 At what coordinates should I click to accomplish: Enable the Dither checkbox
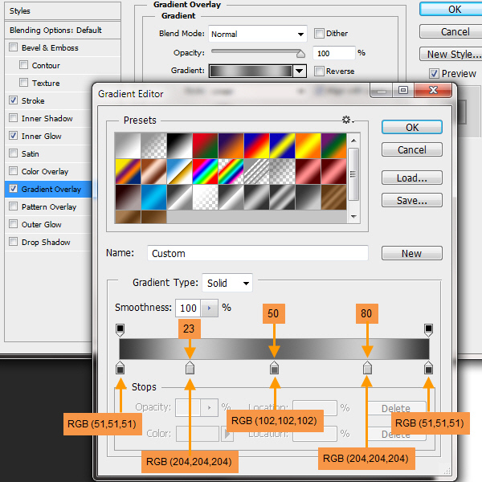tap(319, 34)
